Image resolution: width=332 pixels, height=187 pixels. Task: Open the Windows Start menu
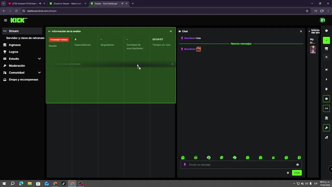coord(4,184)
